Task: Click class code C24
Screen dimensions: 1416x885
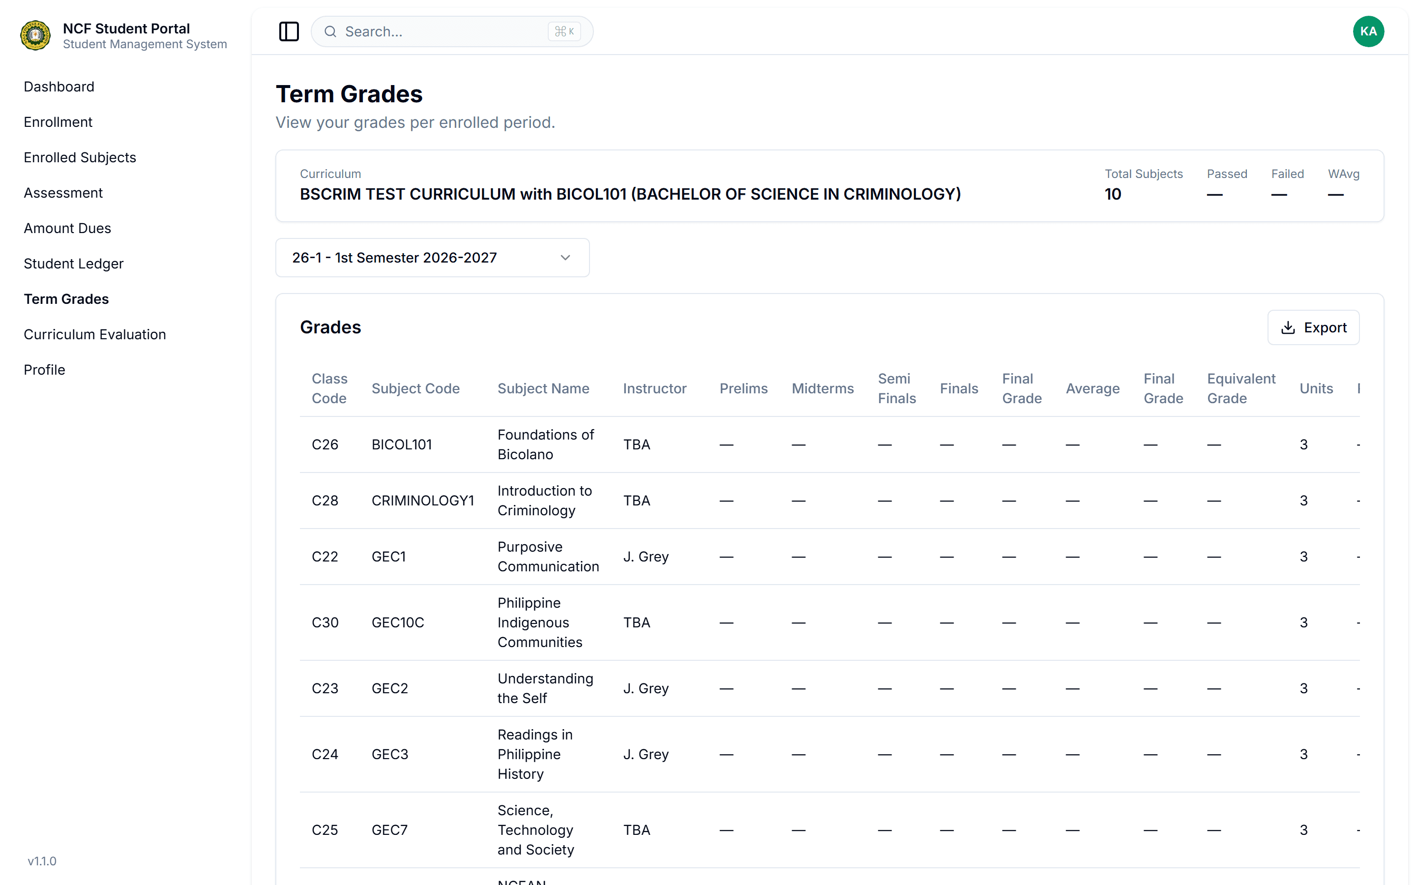Action: pos(324,755)
